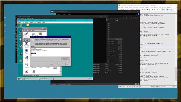Click Notepad++ vertical scrollbar thumb
Image resolution: width=181 pixels, height=102 pixels.
point(176,74)
